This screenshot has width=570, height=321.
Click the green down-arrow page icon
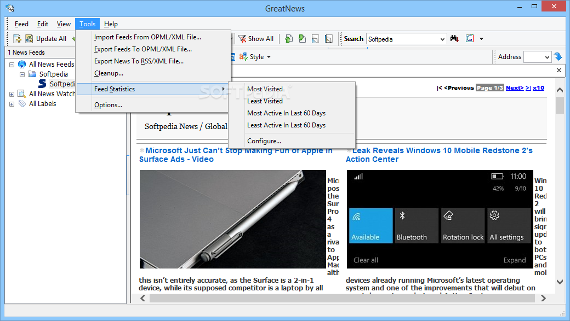click(x=302, y=39)
